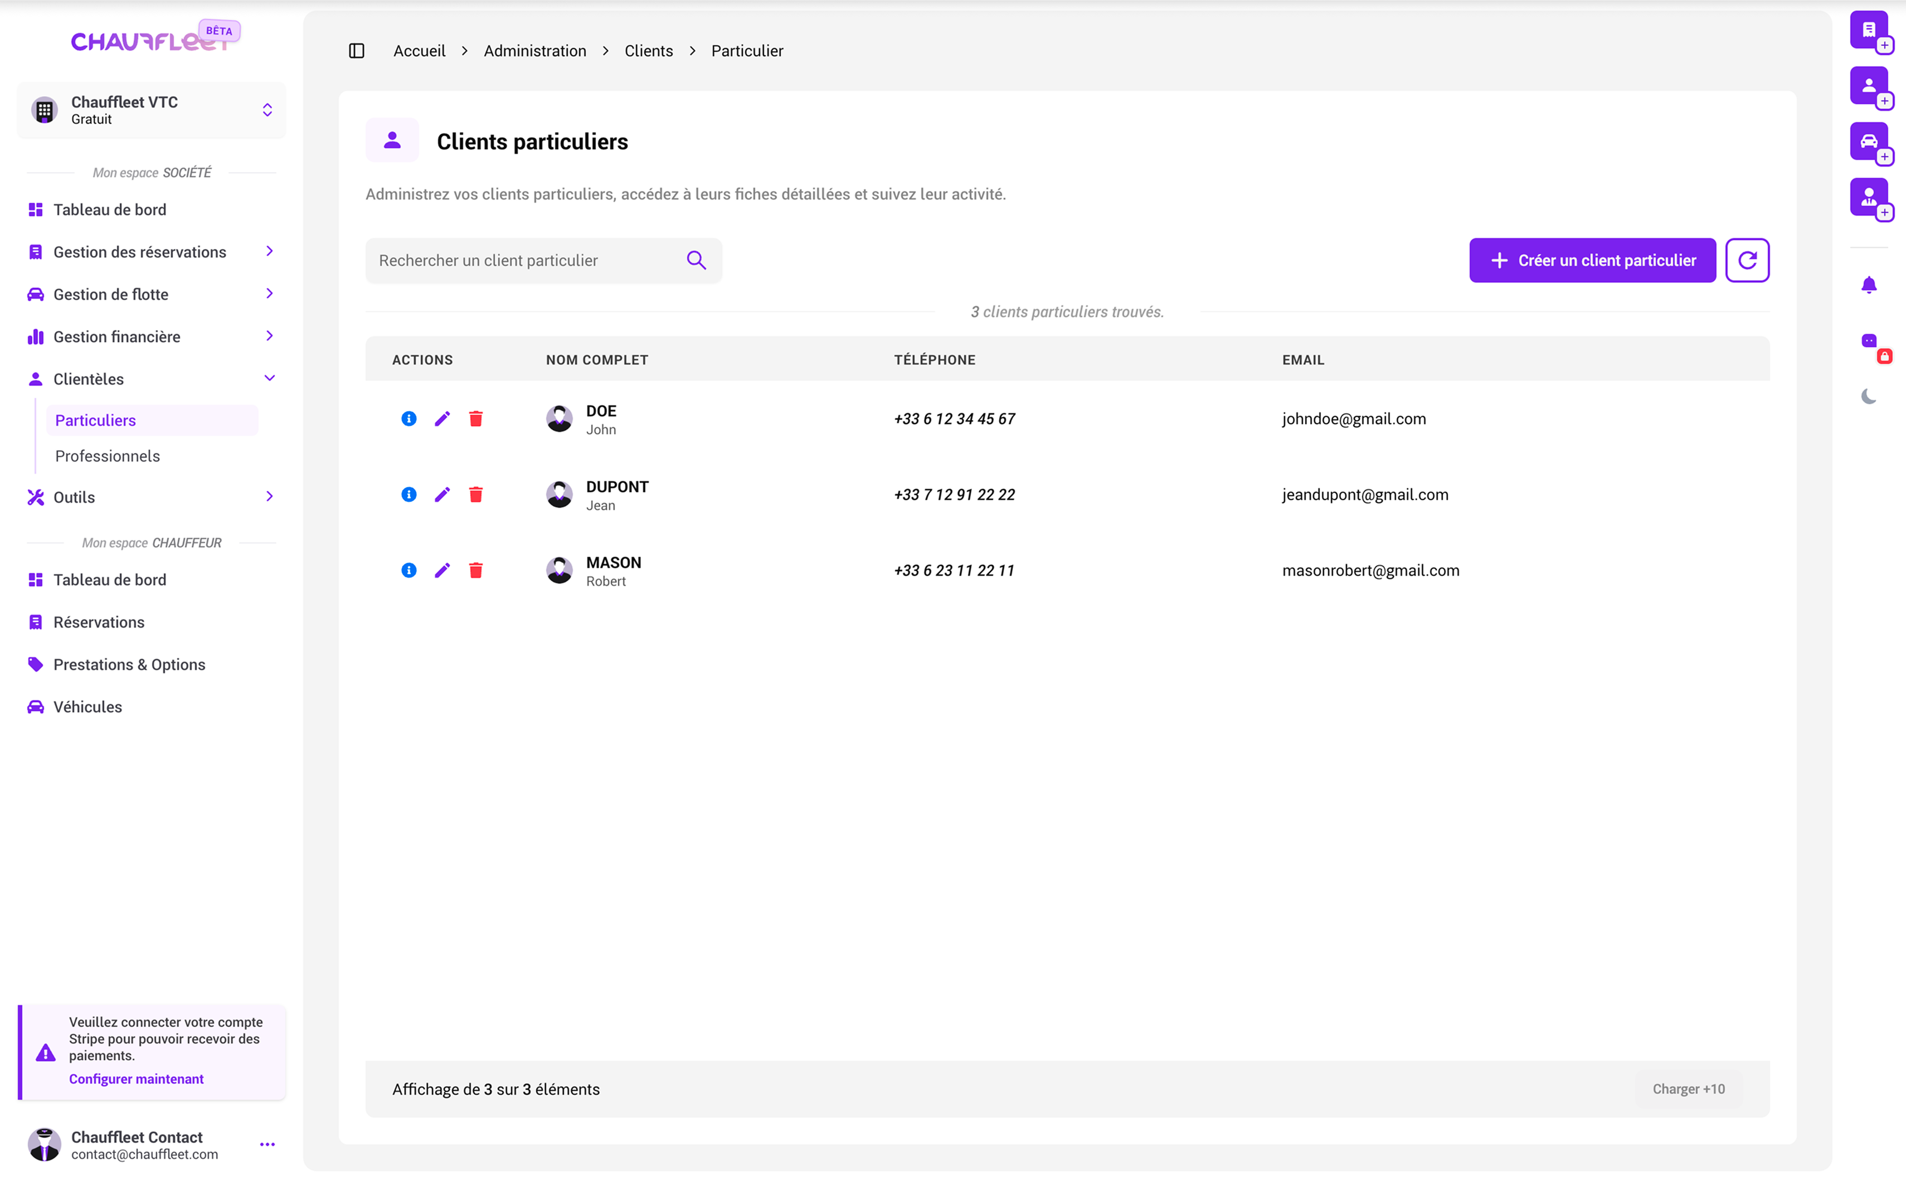Click Créer un client particulier

(1592, 260)
